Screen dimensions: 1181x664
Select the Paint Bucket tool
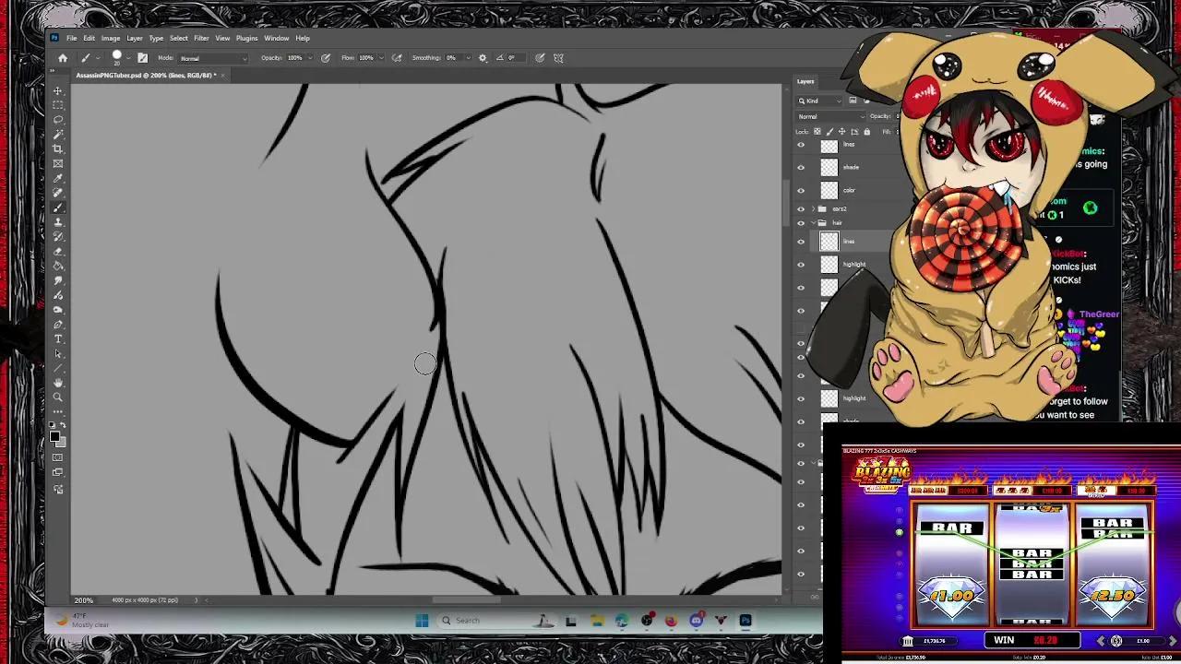[58, 267]
